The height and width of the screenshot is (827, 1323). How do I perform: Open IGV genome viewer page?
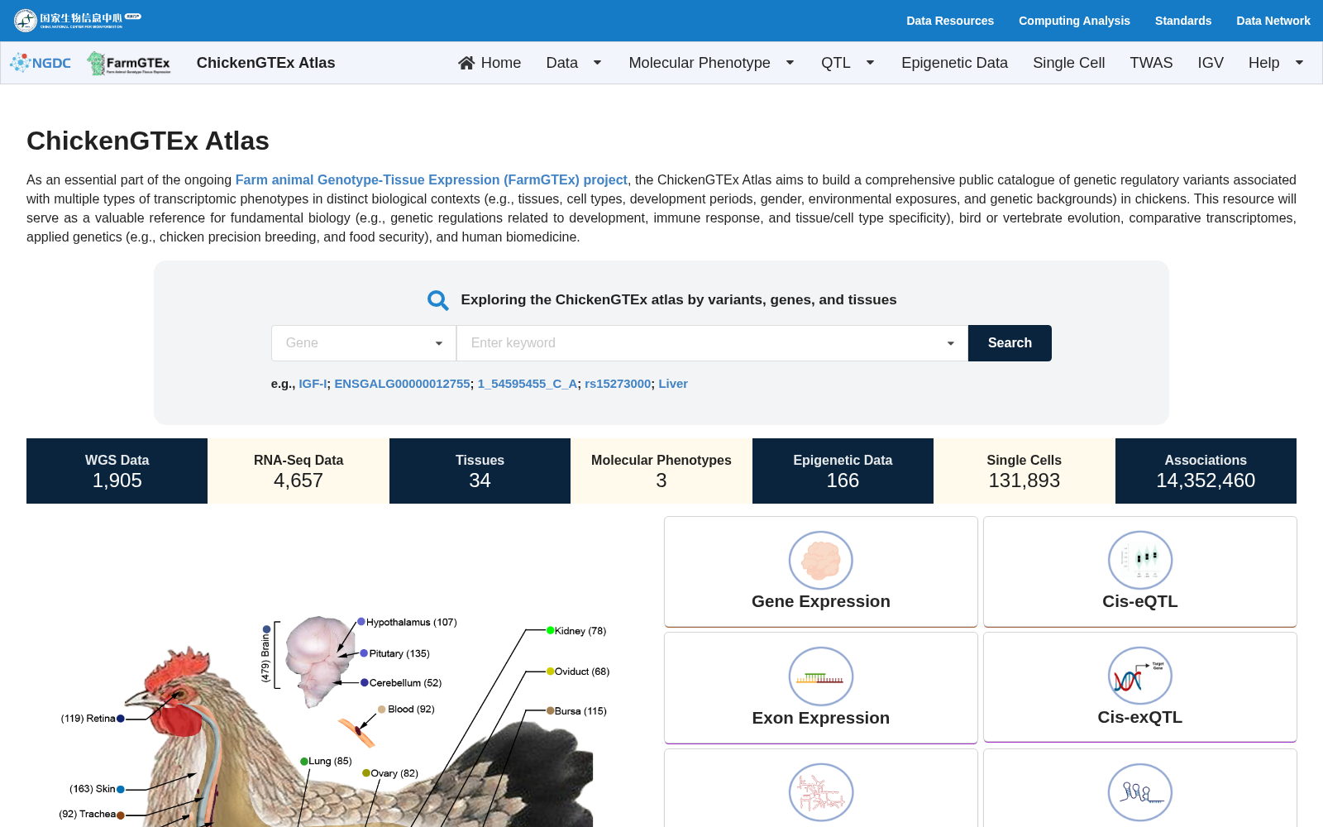(1211, 63)
